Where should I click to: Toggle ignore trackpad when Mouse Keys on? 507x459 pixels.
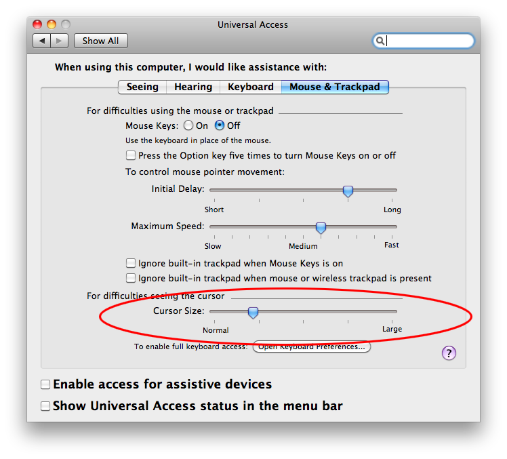[131, 263]
